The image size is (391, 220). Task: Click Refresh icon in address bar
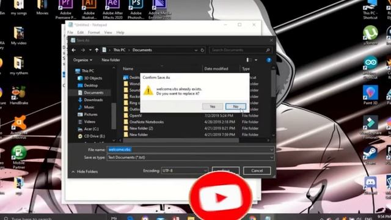click(x=202, y=50)
